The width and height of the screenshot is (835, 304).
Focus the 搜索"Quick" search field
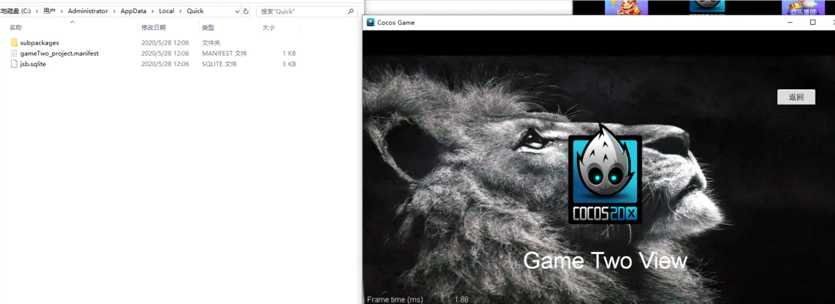click(x=308, y=11)
